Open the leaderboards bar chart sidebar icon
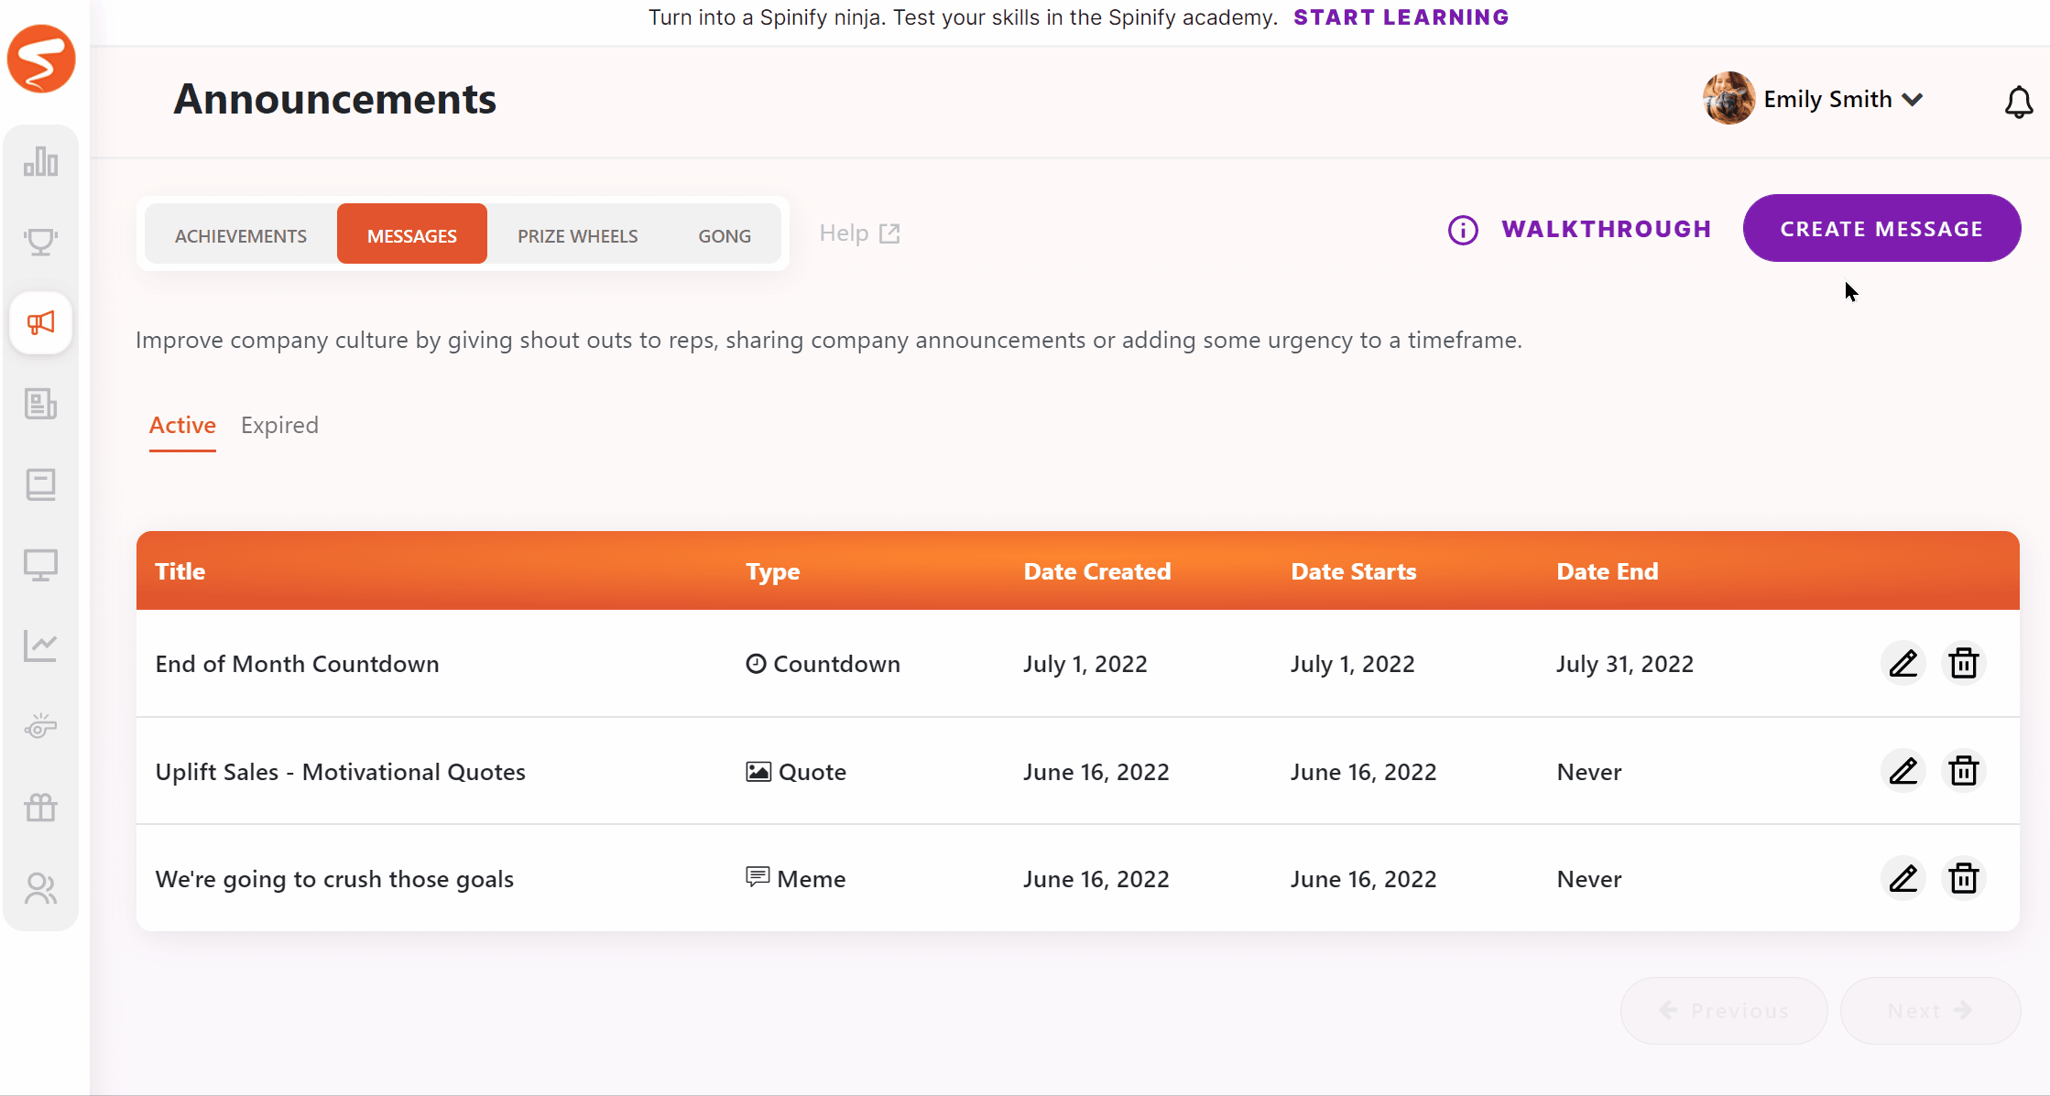 click(x=40, y=162)
